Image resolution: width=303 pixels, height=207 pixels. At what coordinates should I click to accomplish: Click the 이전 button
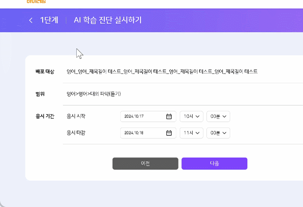point(145,163)
